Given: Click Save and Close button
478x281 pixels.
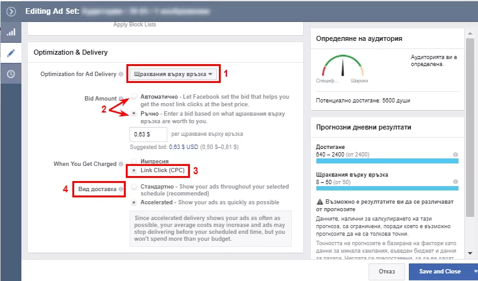Looking at the screenshot, I should pyautogui.click(x=440, y=271).
